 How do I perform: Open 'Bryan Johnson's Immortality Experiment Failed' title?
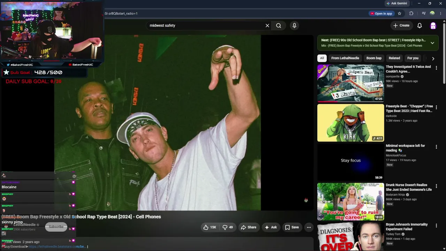pos(407,227)
